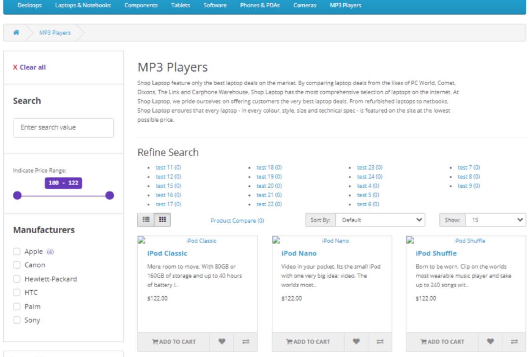This screenshot has width=529, height=357.
Task: Click the minimum price slider handle
Action: pos(17,196)
